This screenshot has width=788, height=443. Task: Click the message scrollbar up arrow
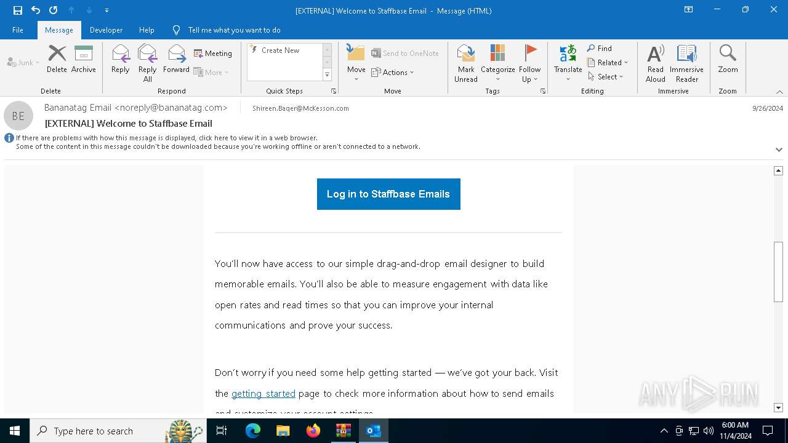point(779,170)
